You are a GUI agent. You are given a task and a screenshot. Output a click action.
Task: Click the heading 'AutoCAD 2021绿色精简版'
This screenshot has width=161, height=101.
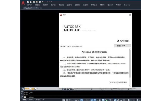(x=94, y=52)
